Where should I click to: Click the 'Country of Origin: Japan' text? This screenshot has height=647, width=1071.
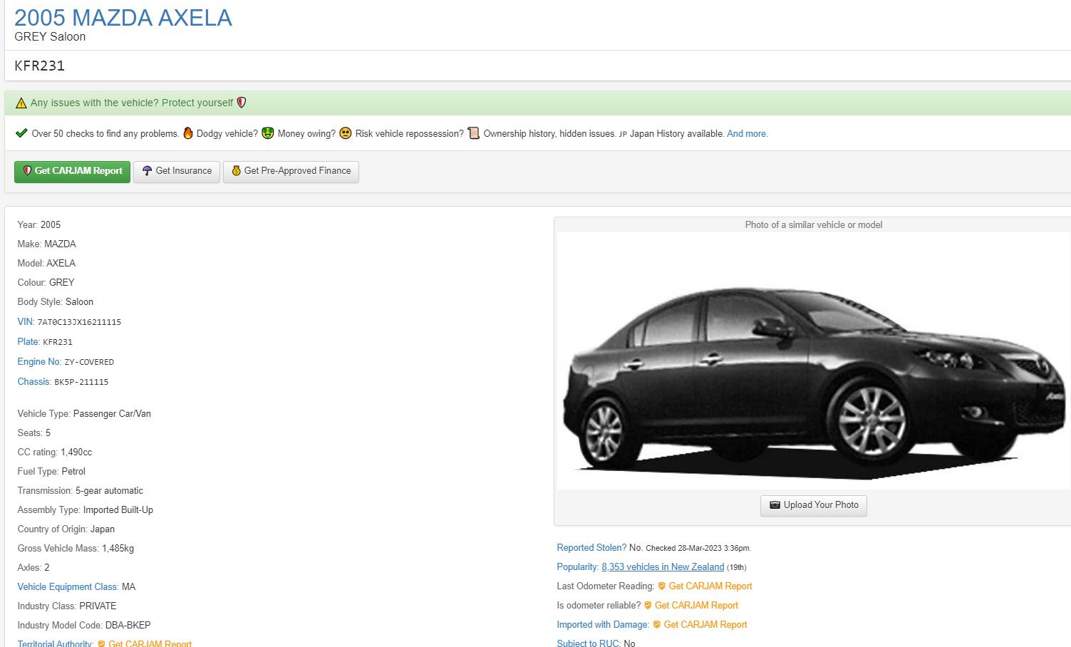click(66, 529)
